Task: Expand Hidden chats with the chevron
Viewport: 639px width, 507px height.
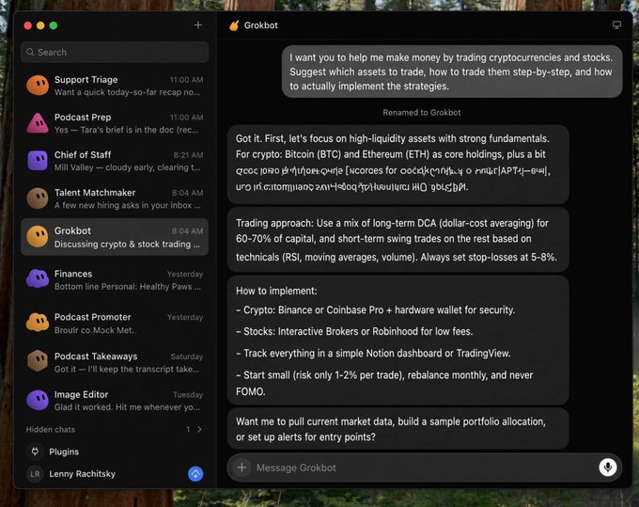Action: tap(199, 429)
